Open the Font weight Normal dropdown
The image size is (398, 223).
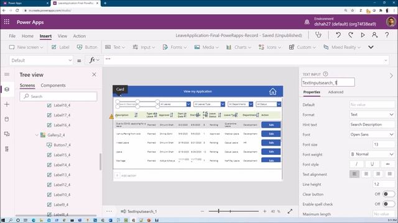tap(372, 154)
